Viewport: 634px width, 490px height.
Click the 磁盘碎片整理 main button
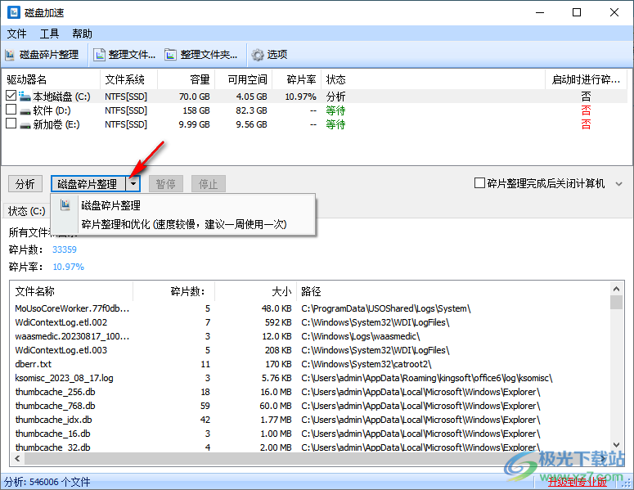click(x=88, y=184)
